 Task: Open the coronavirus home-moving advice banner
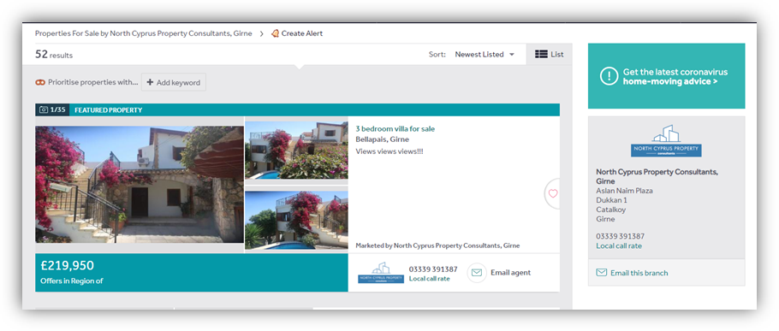tap(666, 76)
